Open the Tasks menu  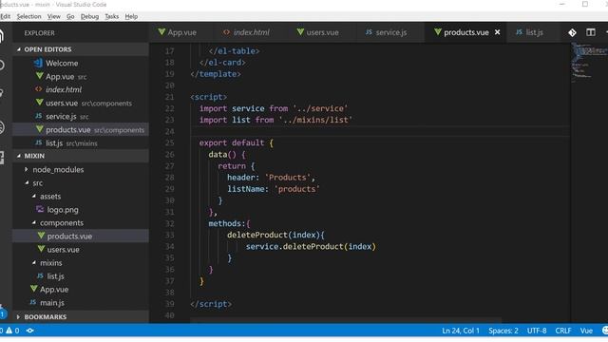112,16
